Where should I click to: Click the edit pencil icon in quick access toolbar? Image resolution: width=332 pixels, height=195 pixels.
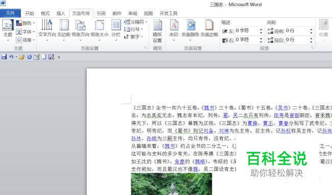(37, 57)
